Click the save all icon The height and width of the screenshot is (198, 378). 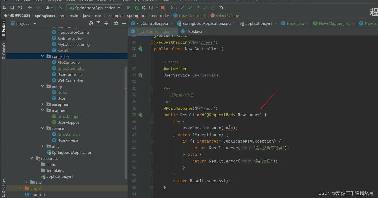coord(12,8)
